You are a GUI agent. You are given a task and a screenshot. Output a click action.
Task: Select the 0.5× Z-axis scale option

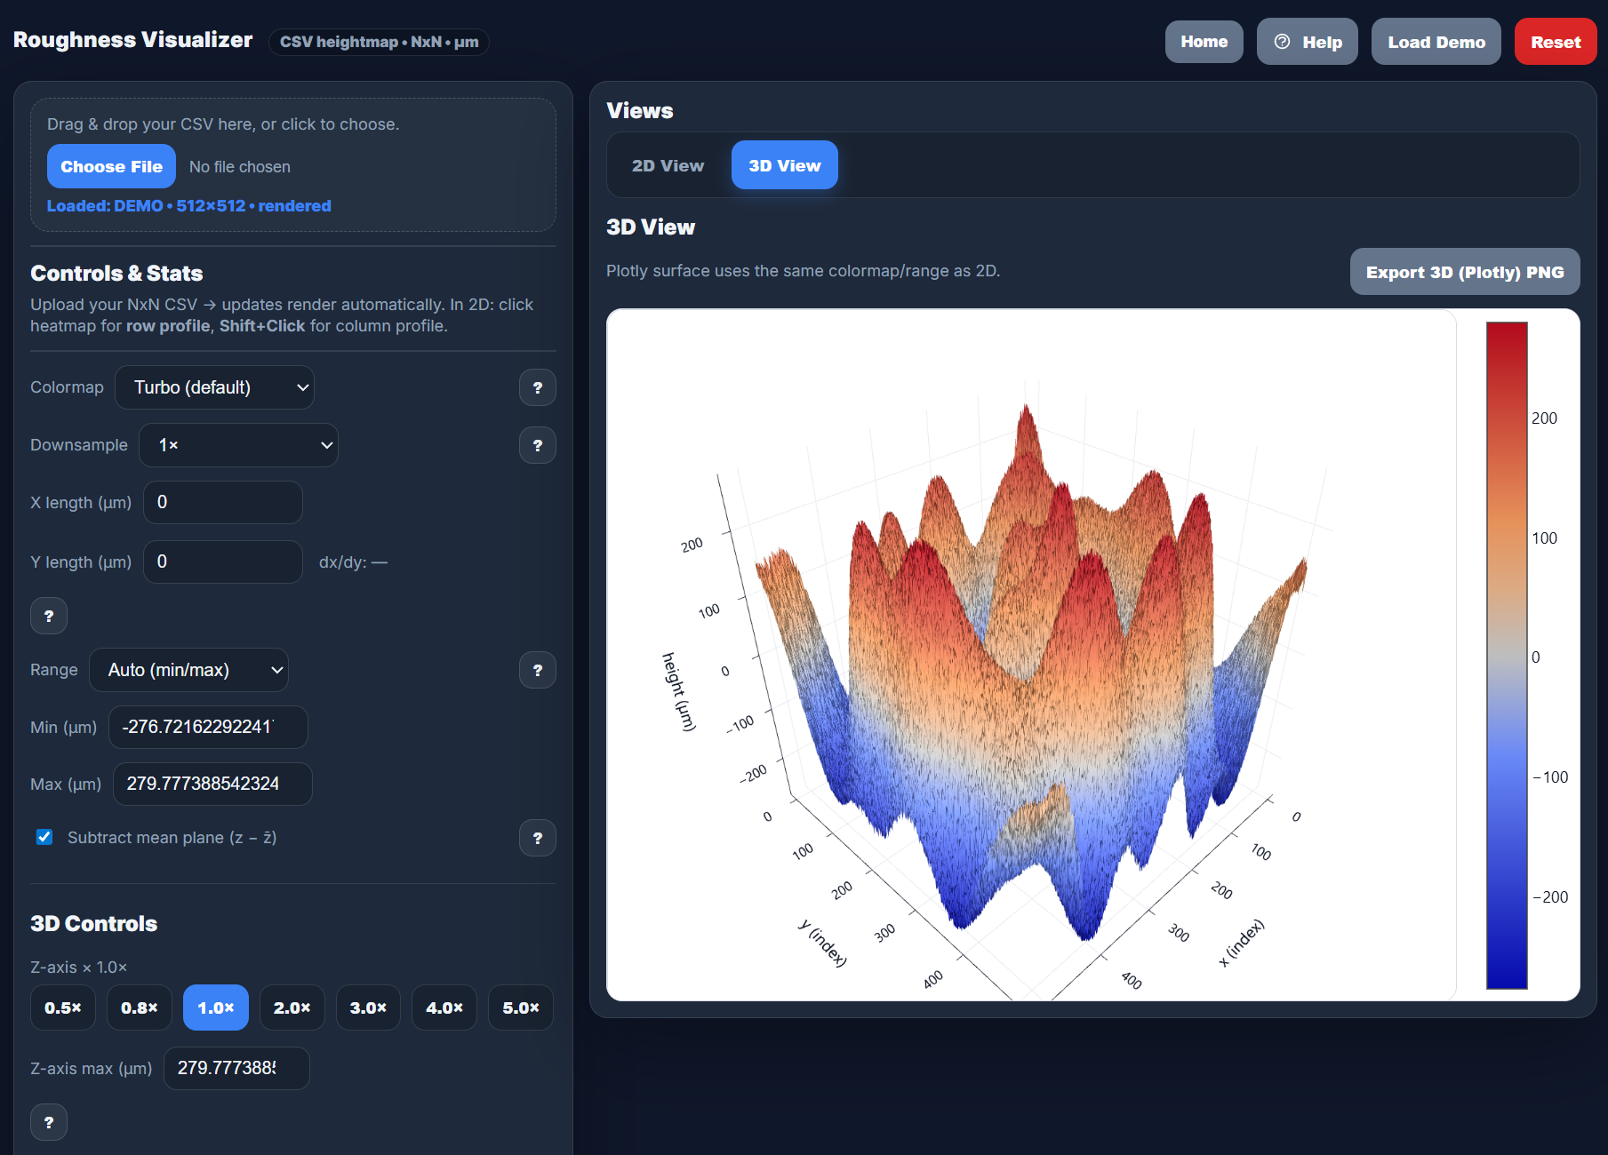point(62,1008)
